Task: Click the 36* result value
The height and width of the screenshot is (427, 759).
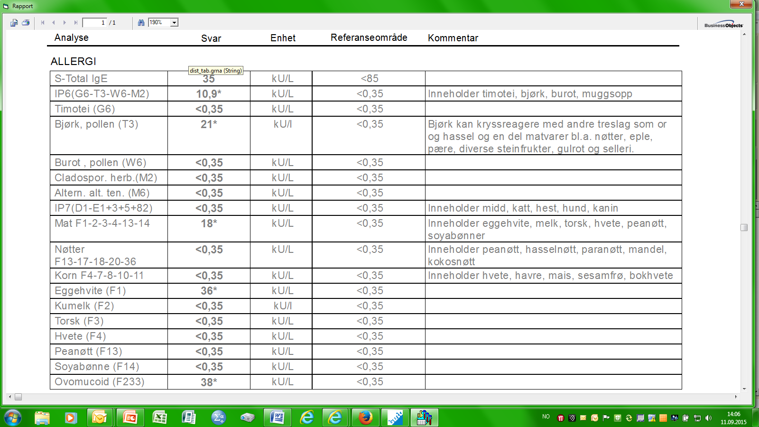Action: (209, 291)
